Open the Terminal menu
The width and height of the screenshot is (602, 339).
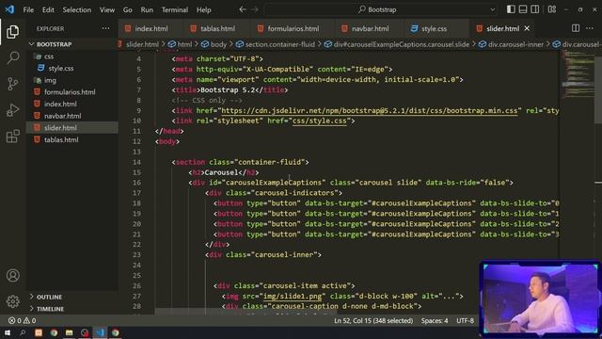point(175,9)
